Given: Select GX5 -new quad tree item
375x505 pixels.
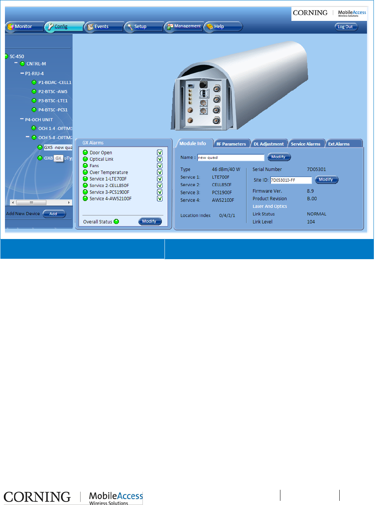Looking at the screenshot, I should coord(58,147).
